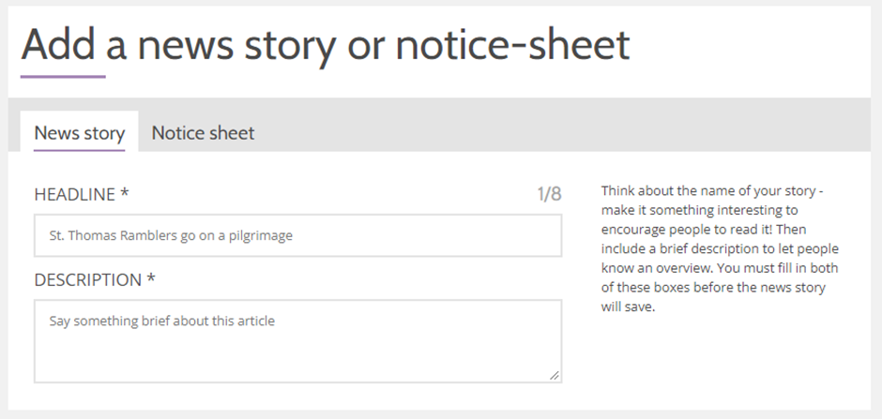This screenshot has width=882, height=419.
Task: Click the asterisk next to DESCRIPTION
Action: 151,278
